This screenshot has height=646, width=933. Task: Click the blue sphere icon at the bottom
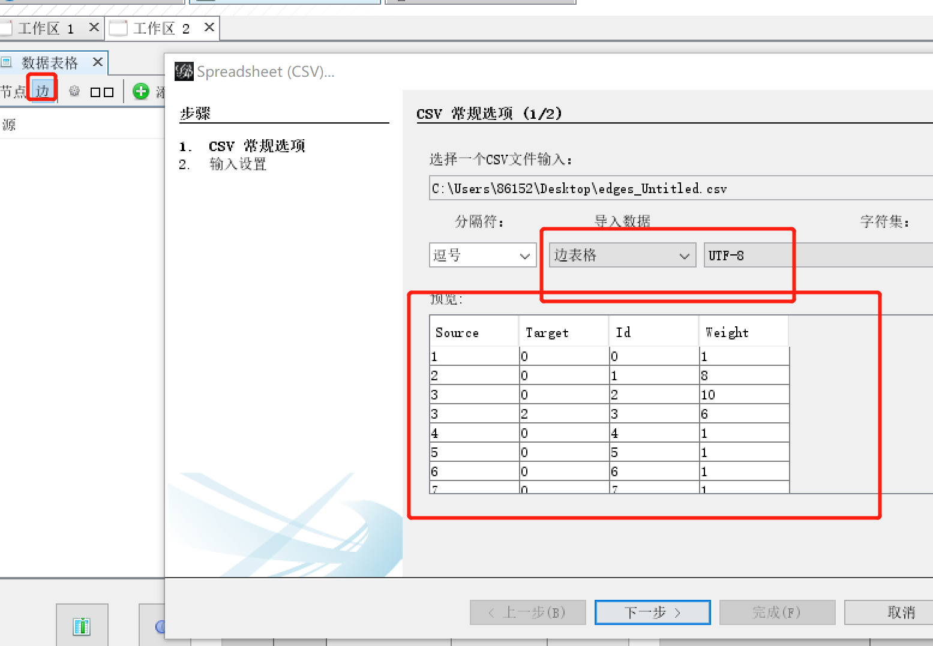(x=160, y=627)
